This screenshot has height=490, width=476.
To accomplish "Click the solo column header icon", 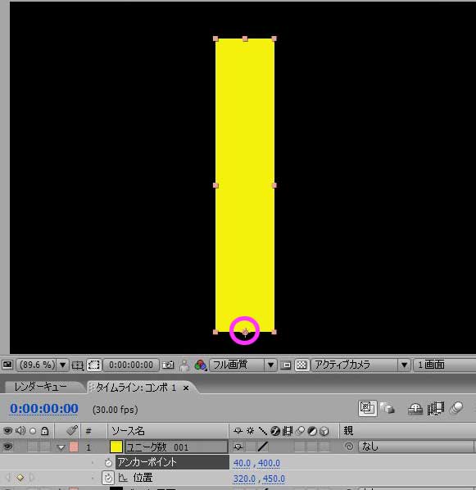I will click(33, 431).
